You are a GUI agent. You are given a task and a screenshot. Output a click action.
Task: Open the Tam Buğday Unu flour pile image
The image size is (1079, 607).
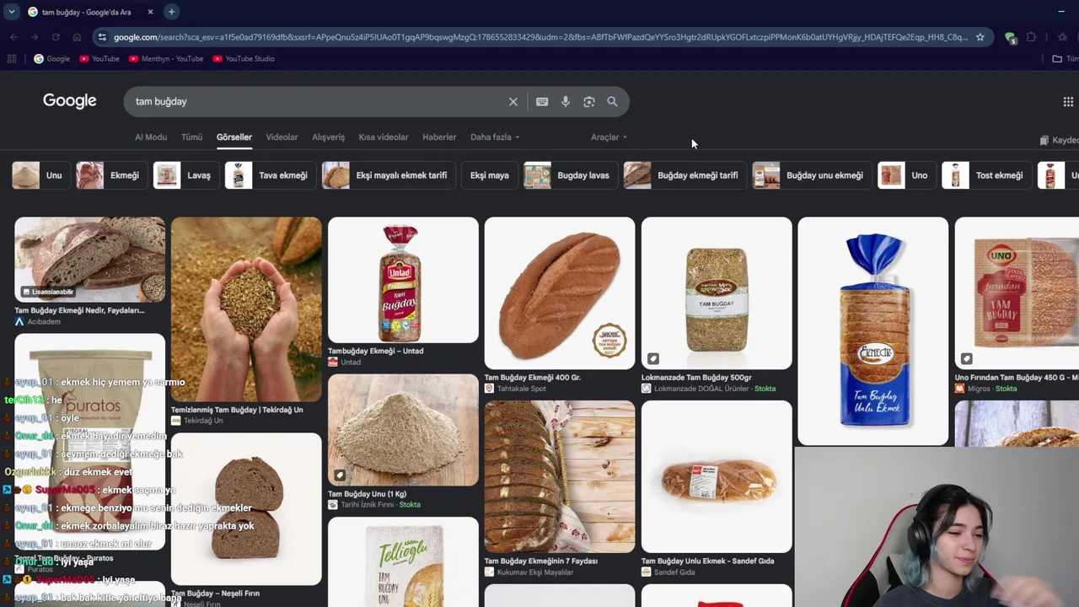click(x=403, y=430)
